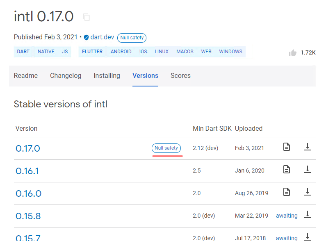Click the DART SDK tag
Viewport: 326px width, 241px height.
23,52
